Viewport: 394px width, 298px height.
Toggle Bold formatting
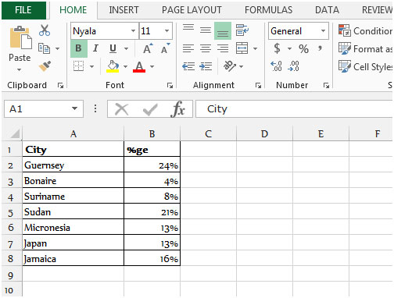pos(78,48)
